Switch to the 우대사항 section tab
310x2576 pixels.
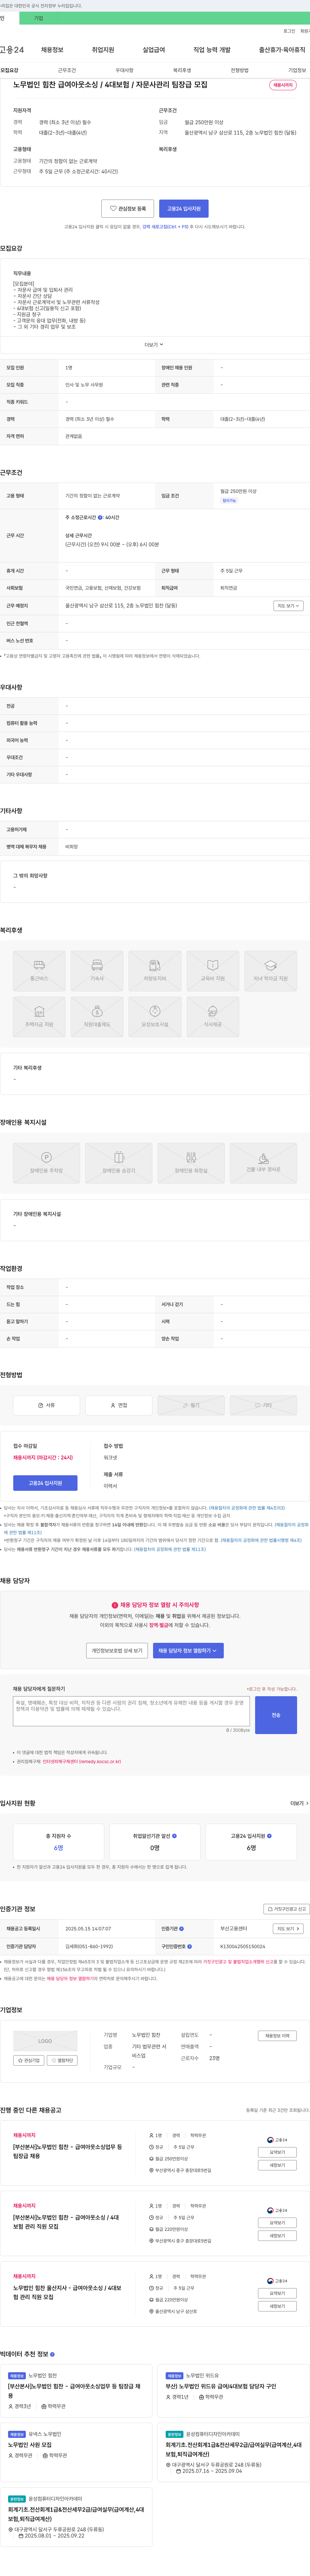point(125,71)
